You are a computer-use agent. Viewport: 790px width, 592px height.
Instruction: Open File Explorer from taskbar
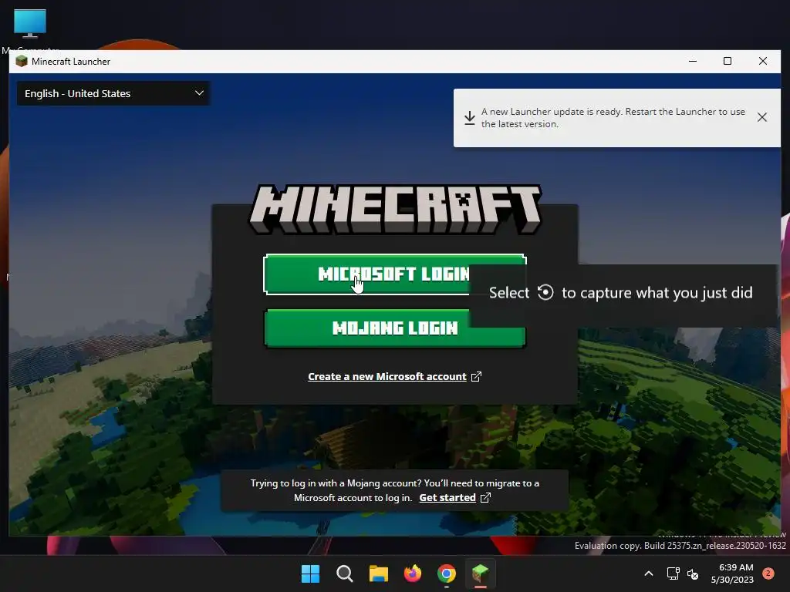tap(378, 573)
